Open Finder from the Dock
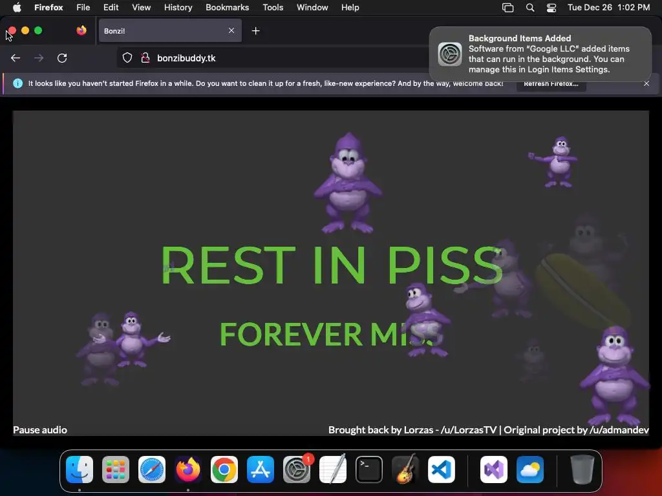 click(x=80, y=470)
